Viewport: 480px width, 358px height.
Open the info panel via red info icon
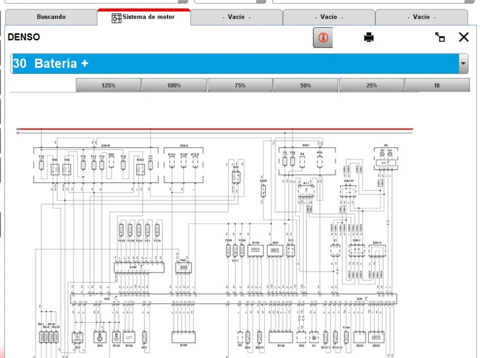point(323,37)
